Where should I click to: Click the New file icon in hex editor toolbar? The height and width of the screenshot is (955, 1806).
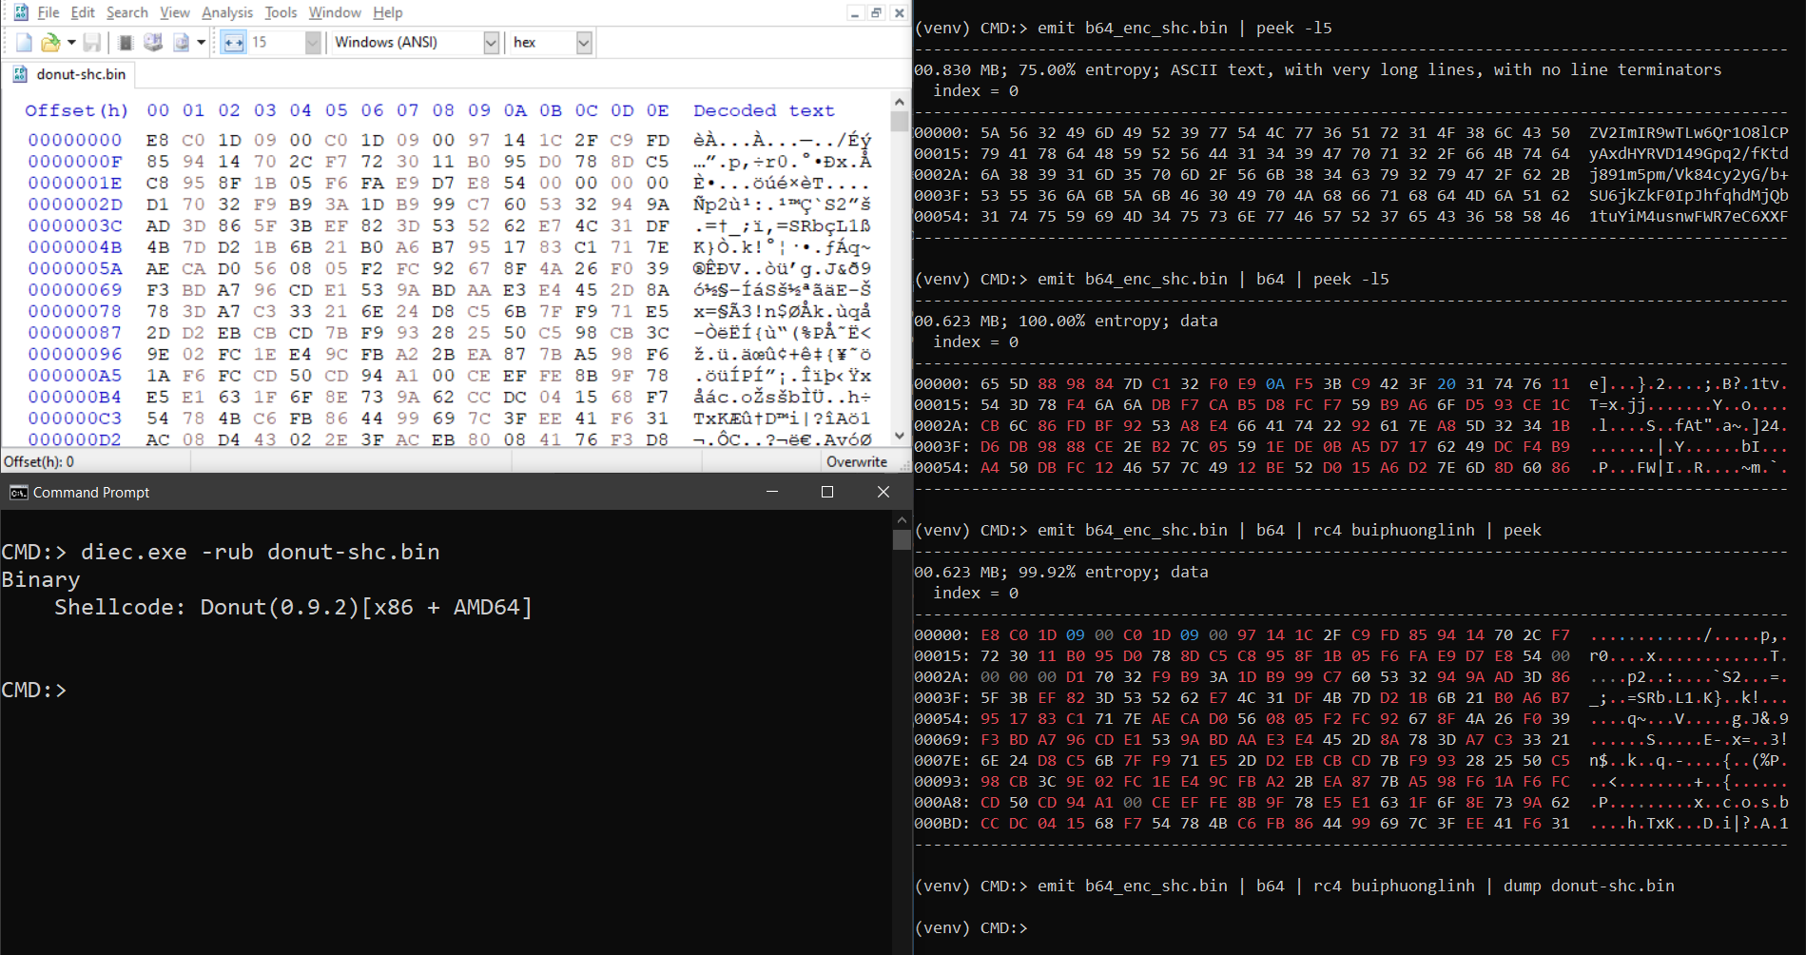(24, 42)
